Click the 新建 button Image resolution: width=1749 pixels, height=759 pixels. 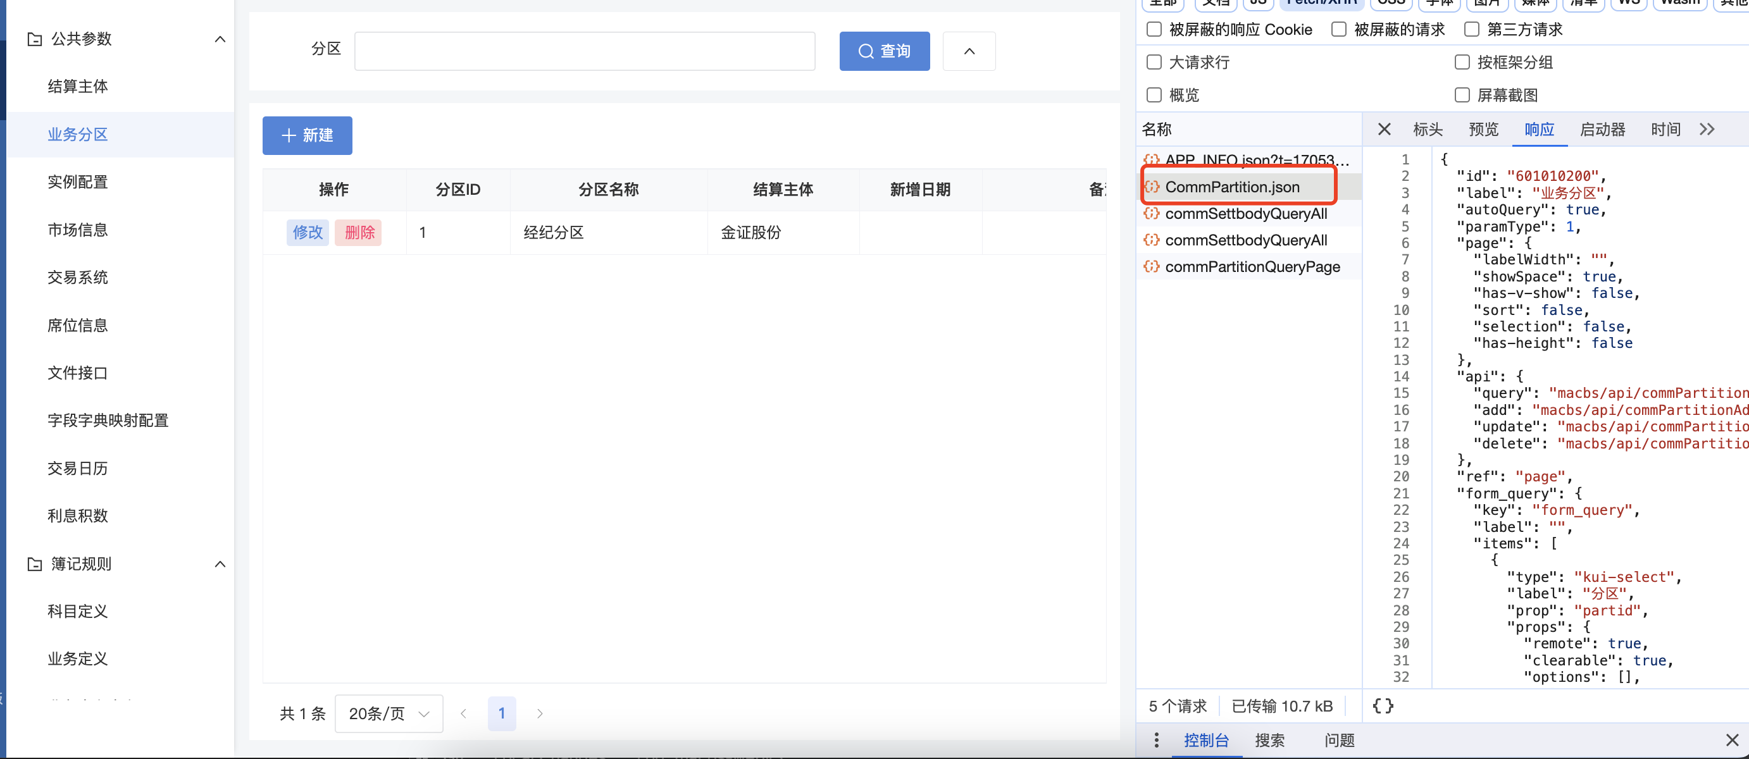pos(307,135)
